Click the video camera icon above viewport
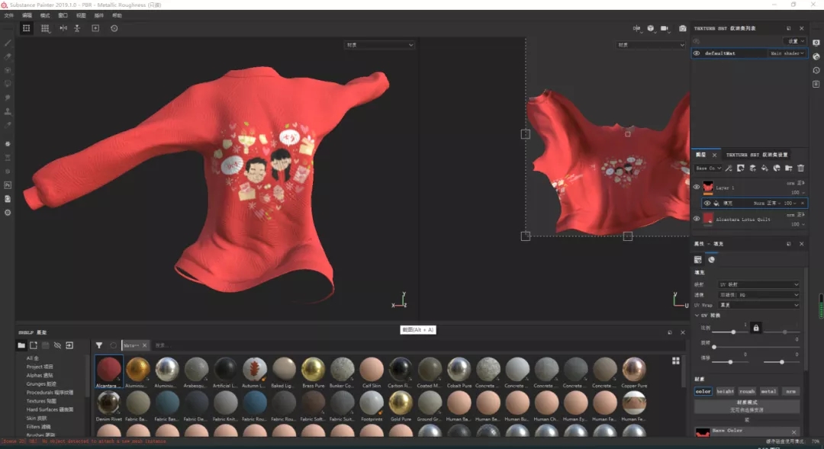Screen dimensions: 824x449 (x=665, y=28)
